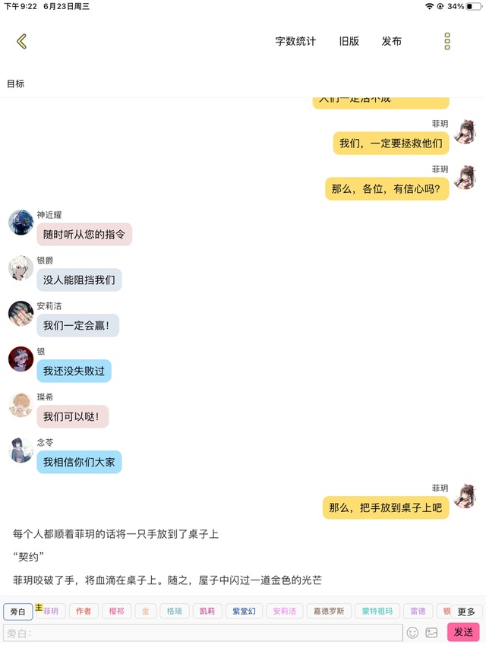Focus the 旁白 text input field
The image size is (486, 648).
(x=203, y=633)
